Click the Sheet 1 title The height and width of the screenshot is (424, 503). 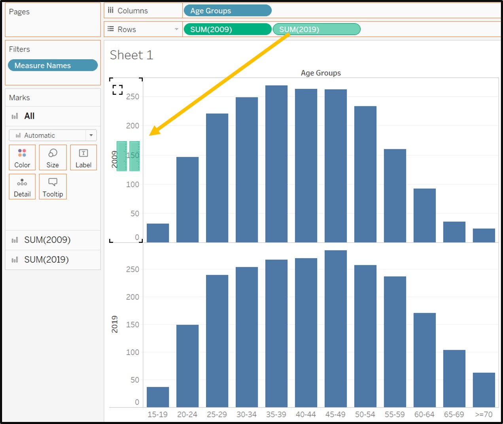pyautogui.click(x=131, y=55)
